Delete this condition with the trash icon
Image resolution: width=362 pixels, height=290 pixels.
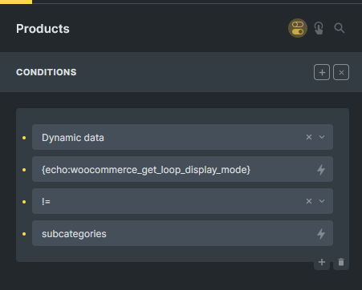coord(341,262)
